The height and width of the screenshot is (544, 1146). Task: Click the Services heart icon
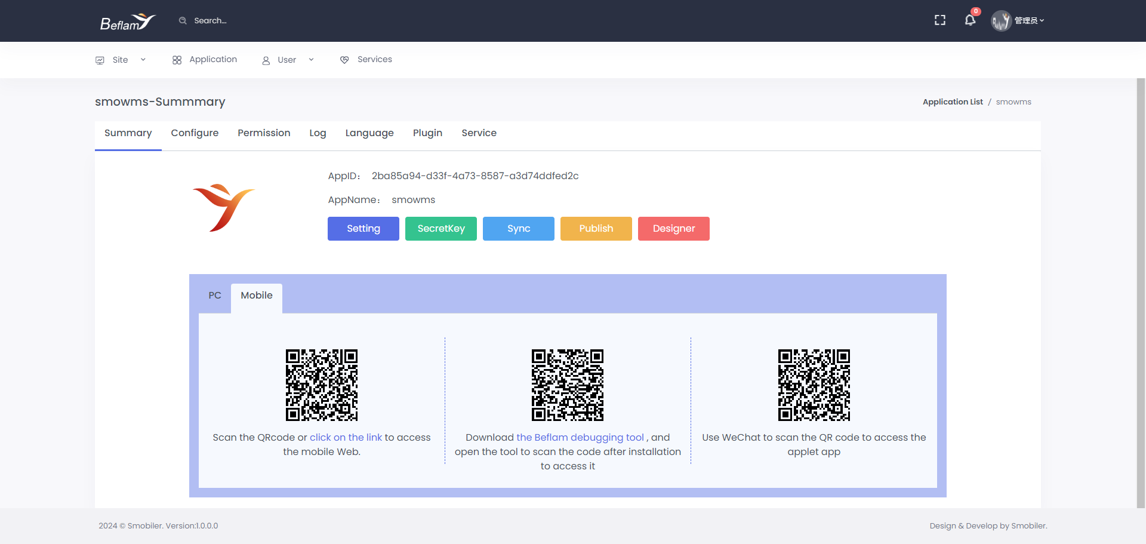click(x=344, y=60)
